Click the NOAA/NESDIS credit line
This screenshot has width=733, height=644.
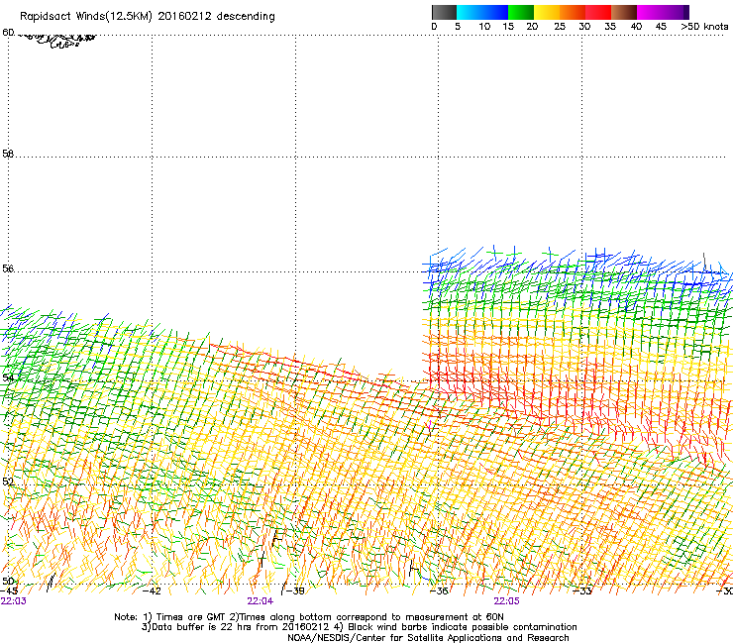[x=428, y=638]
